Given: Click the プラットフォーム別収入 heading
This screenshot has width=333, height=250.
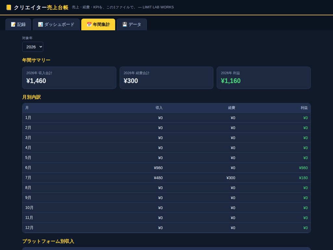Looking at the screenshot, I should tap(48, 241).
